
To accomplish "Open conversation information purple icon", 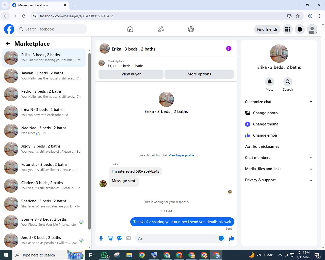I will tap(229, 48).
